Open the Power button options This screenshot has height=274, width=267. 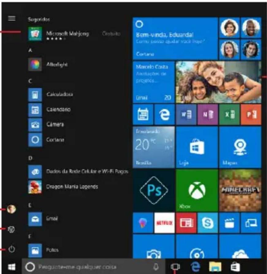tap(12, 249)
